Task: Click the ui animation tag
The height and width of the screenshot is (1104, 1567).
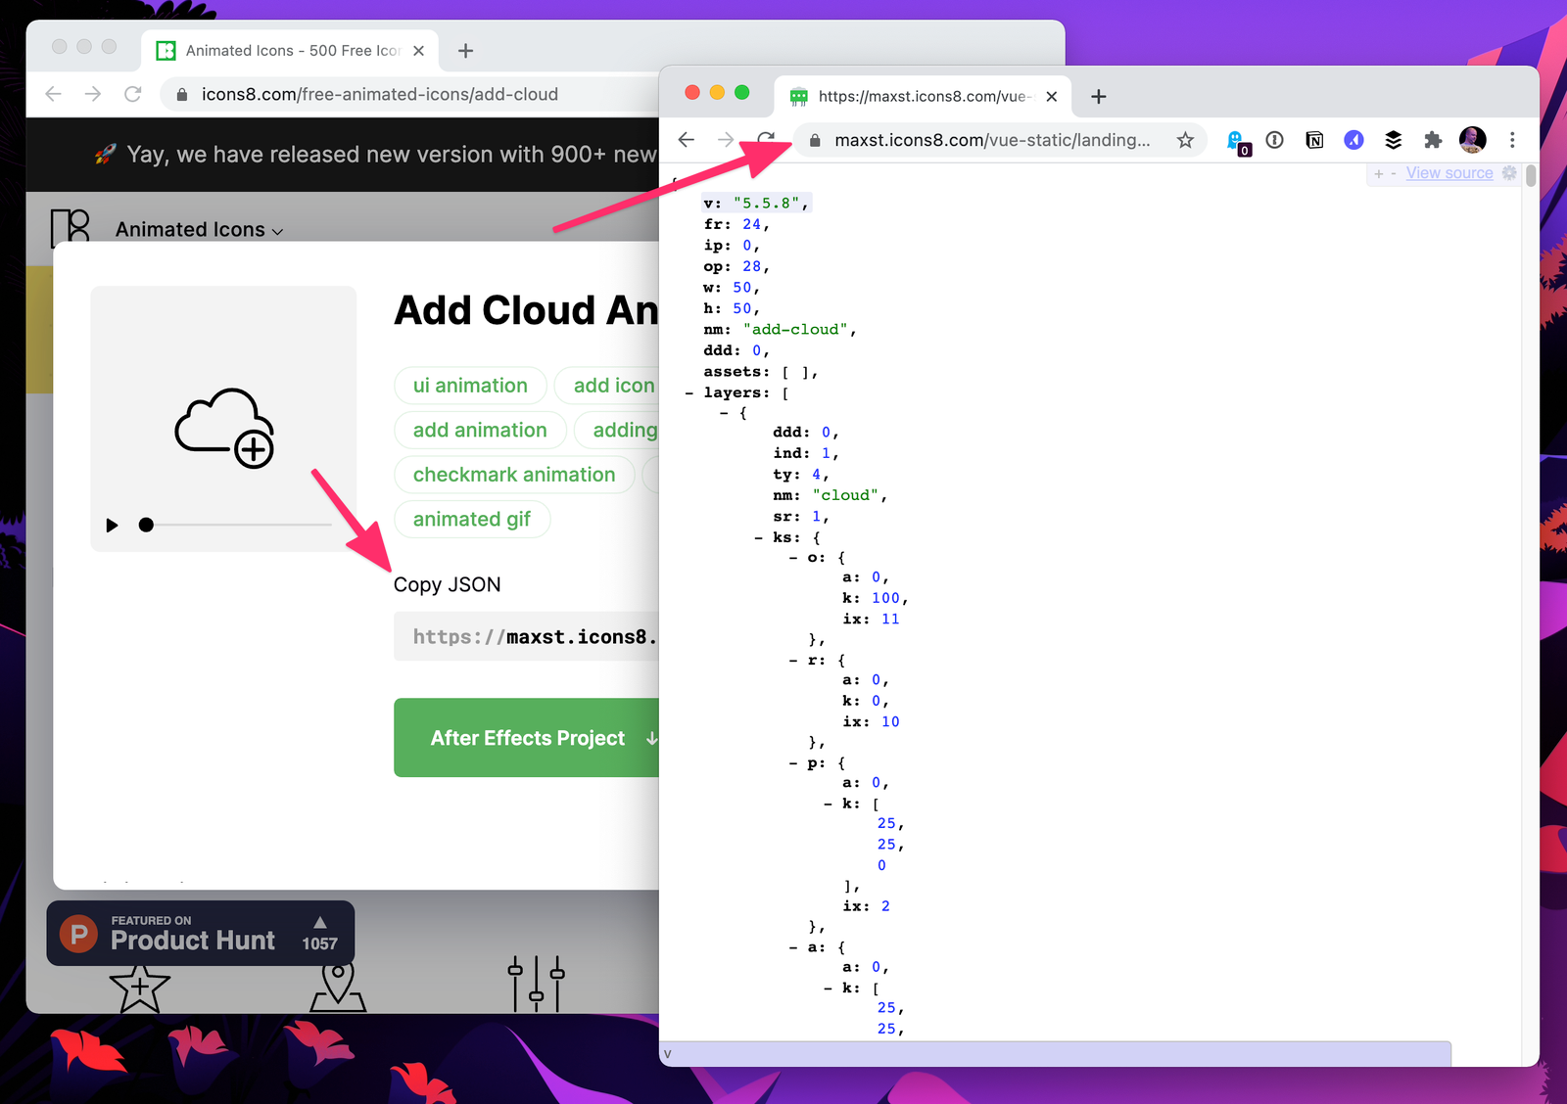Action: pos(470,386)
